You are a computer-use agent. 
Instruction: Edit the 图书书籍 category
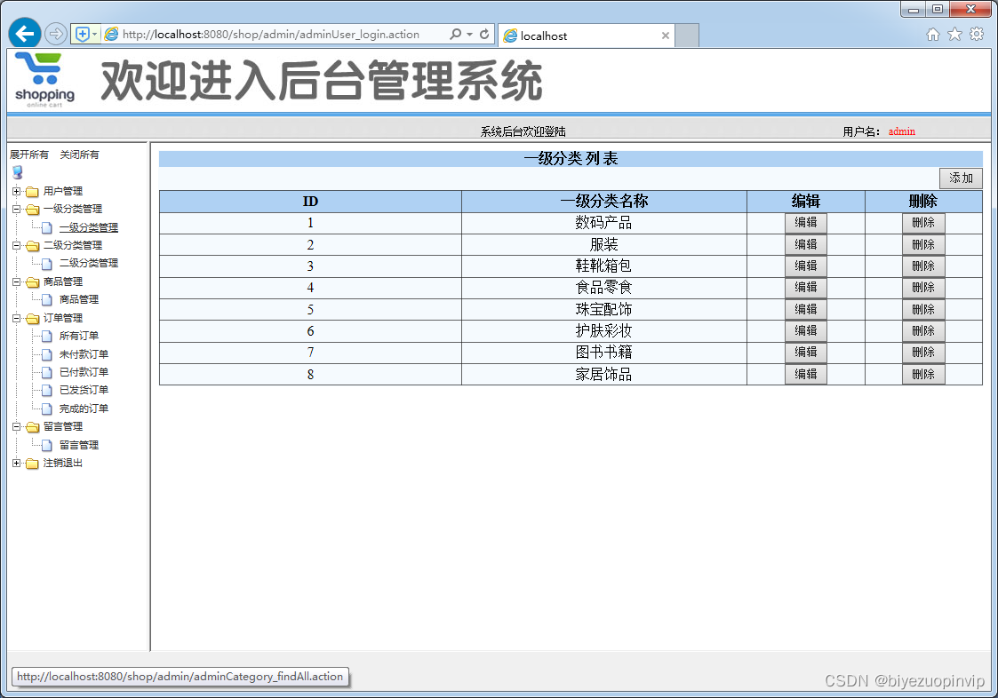pyautogui.click(x=806, y=352)
